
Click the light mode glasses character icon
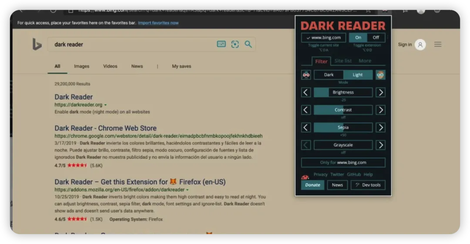point(380,75)
